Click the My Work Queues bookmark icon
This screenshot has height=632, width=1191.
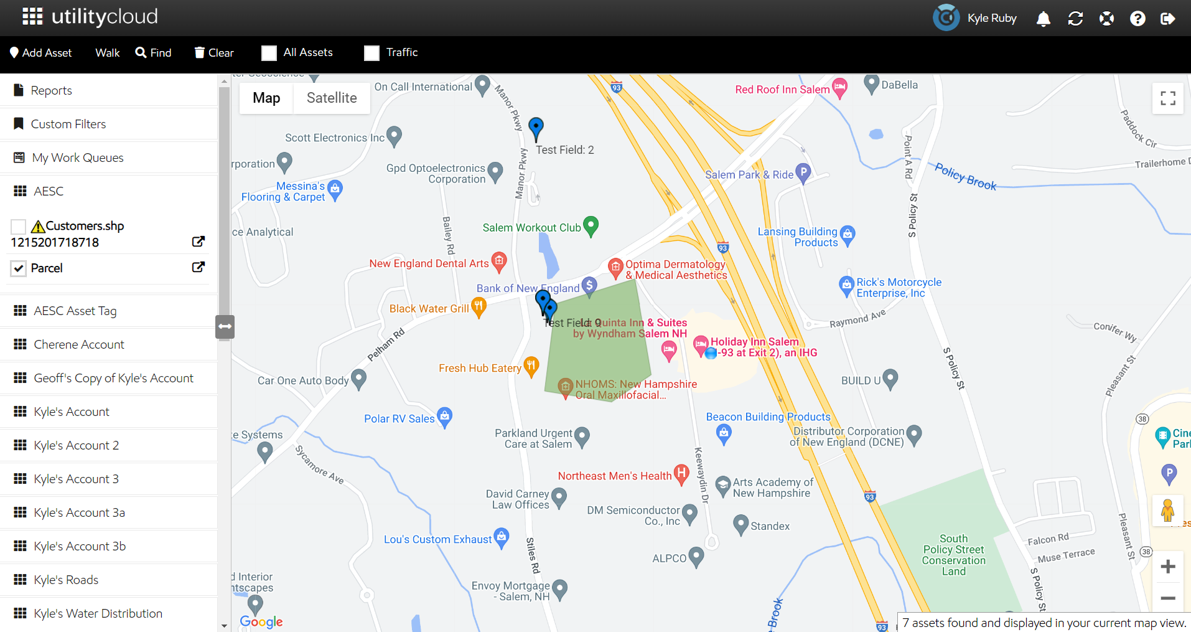point(18,157)
